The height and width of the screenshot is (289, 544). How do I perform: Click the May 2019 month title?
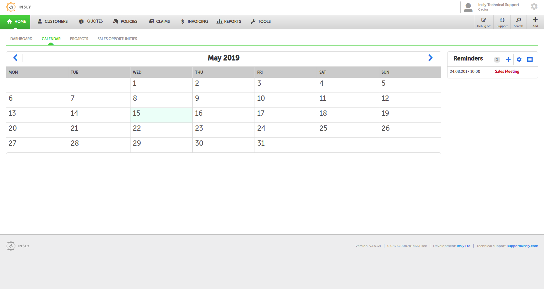[x=224, y=58]
